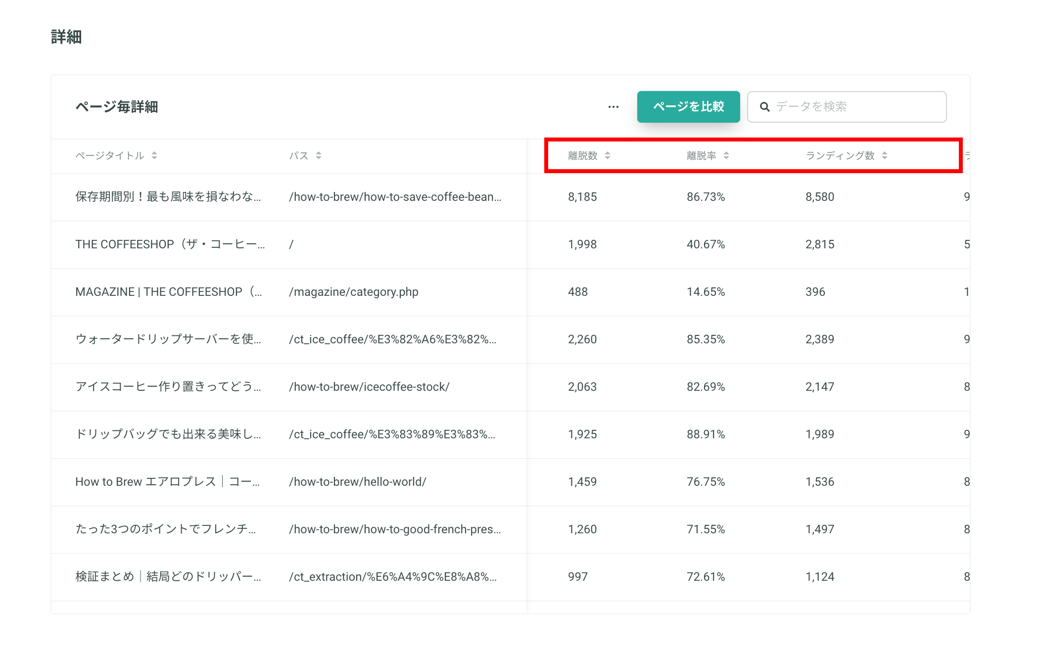Click landing count value 2,147
This screenshot has width=1039, height=650.
(820, 387)
